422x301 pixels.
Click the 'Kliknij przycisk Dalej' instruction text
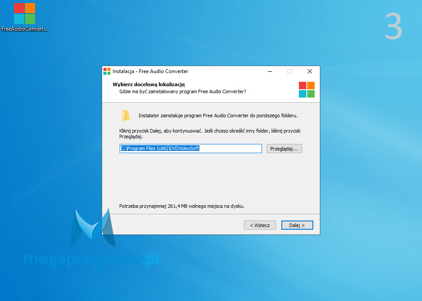pyautogui.click(x=210, y=133)
